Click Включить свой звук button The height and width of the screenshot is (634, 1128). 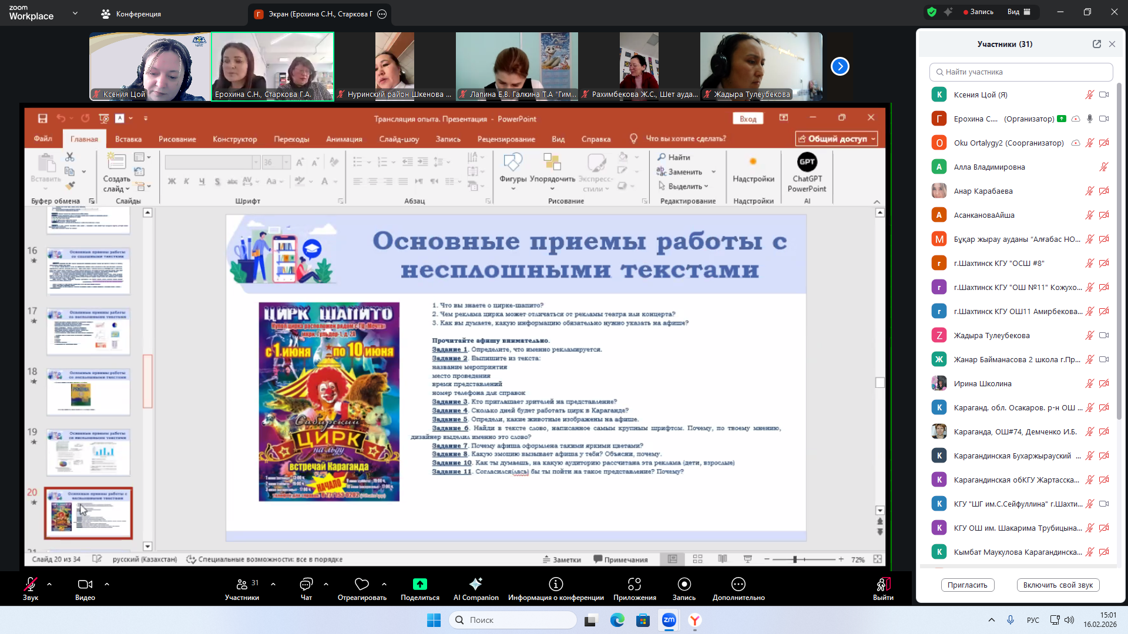(x=1057, y=585)
